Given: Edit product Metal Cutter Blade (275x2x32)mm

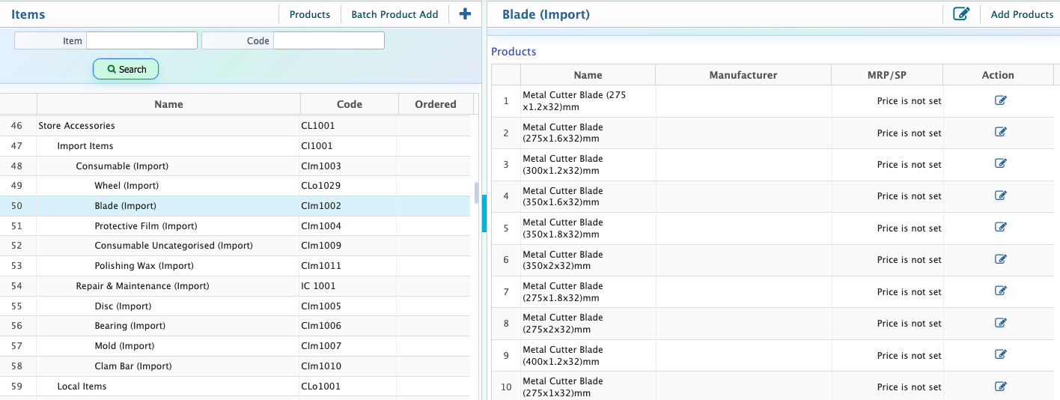Looking at the screenshot, I should [1000, 323].
